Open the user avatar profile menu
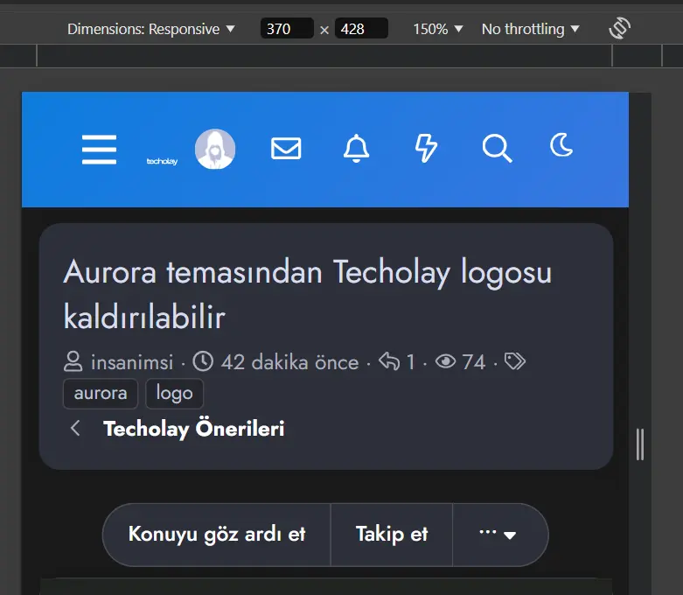This screenshot has height=595, width=683. point(215,149)
